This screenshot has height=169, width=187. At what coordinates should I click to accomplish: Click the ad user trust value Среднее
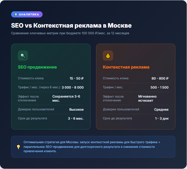click(x=161, y=109)
